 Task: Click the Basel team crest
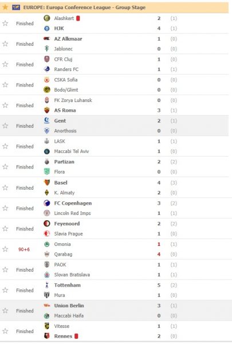point(47,182)
